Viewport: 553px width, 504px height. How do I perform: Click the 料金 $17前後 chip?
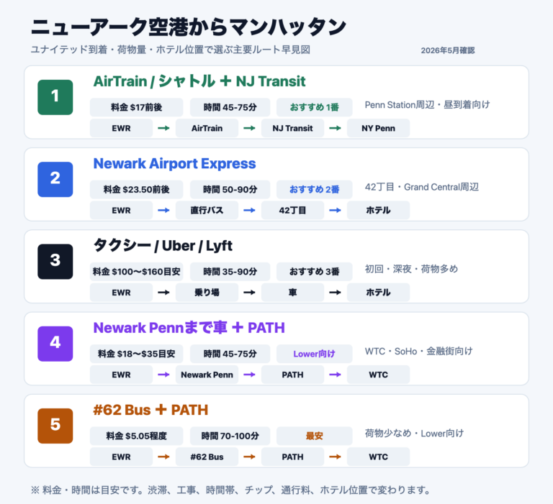point(137,107)
